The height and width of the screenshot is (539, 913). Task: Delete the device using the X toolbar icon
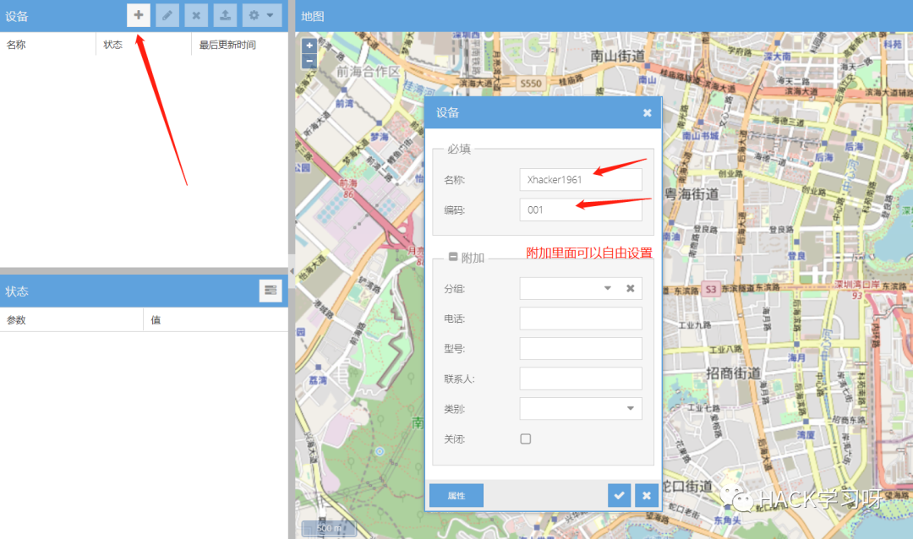[x=195, y=15]
